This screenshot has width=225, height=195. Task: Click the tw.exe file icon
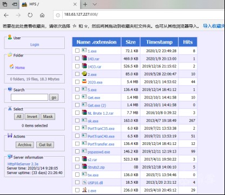tap(84, 174)
